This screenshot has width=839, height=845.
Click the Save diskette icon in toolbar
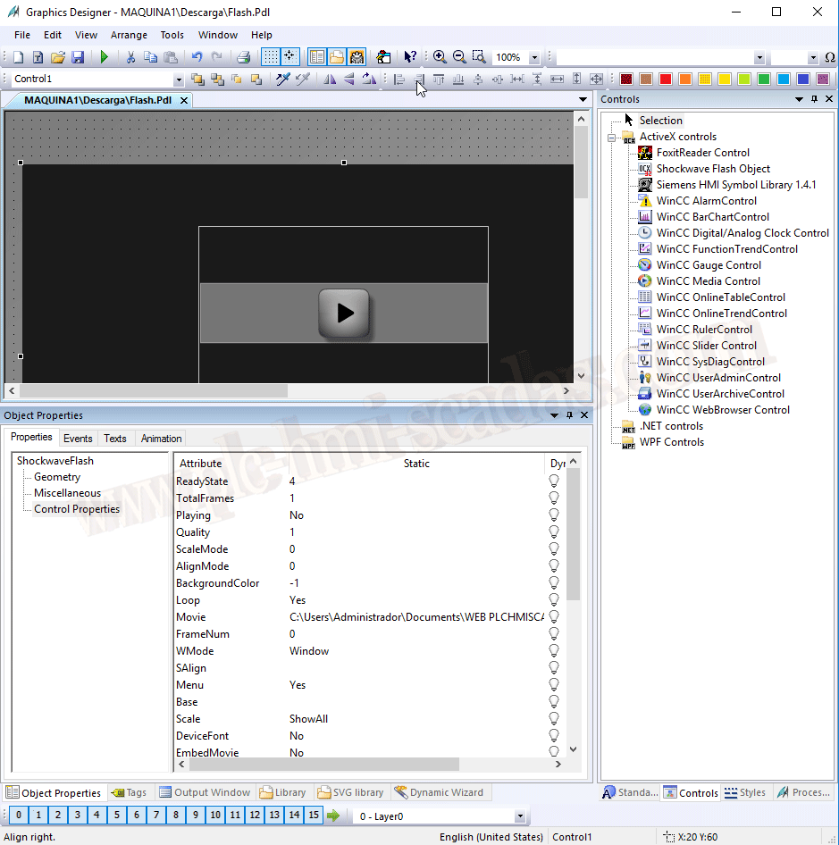(78, 57)
